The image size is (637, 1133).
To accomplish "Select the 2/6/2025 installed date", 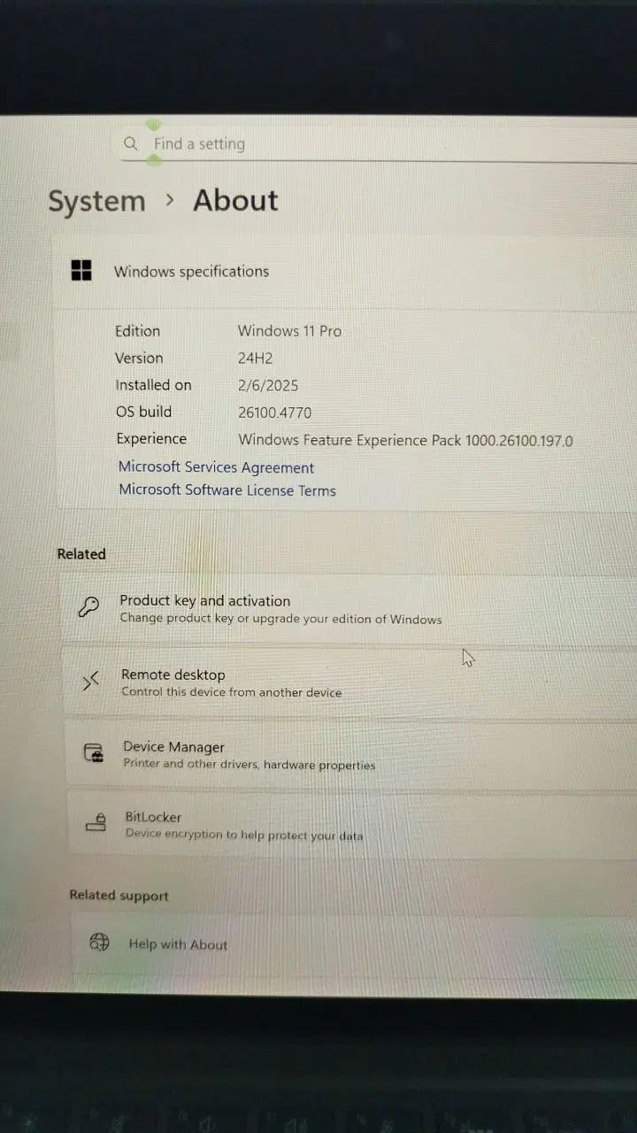I will (268, 385).
